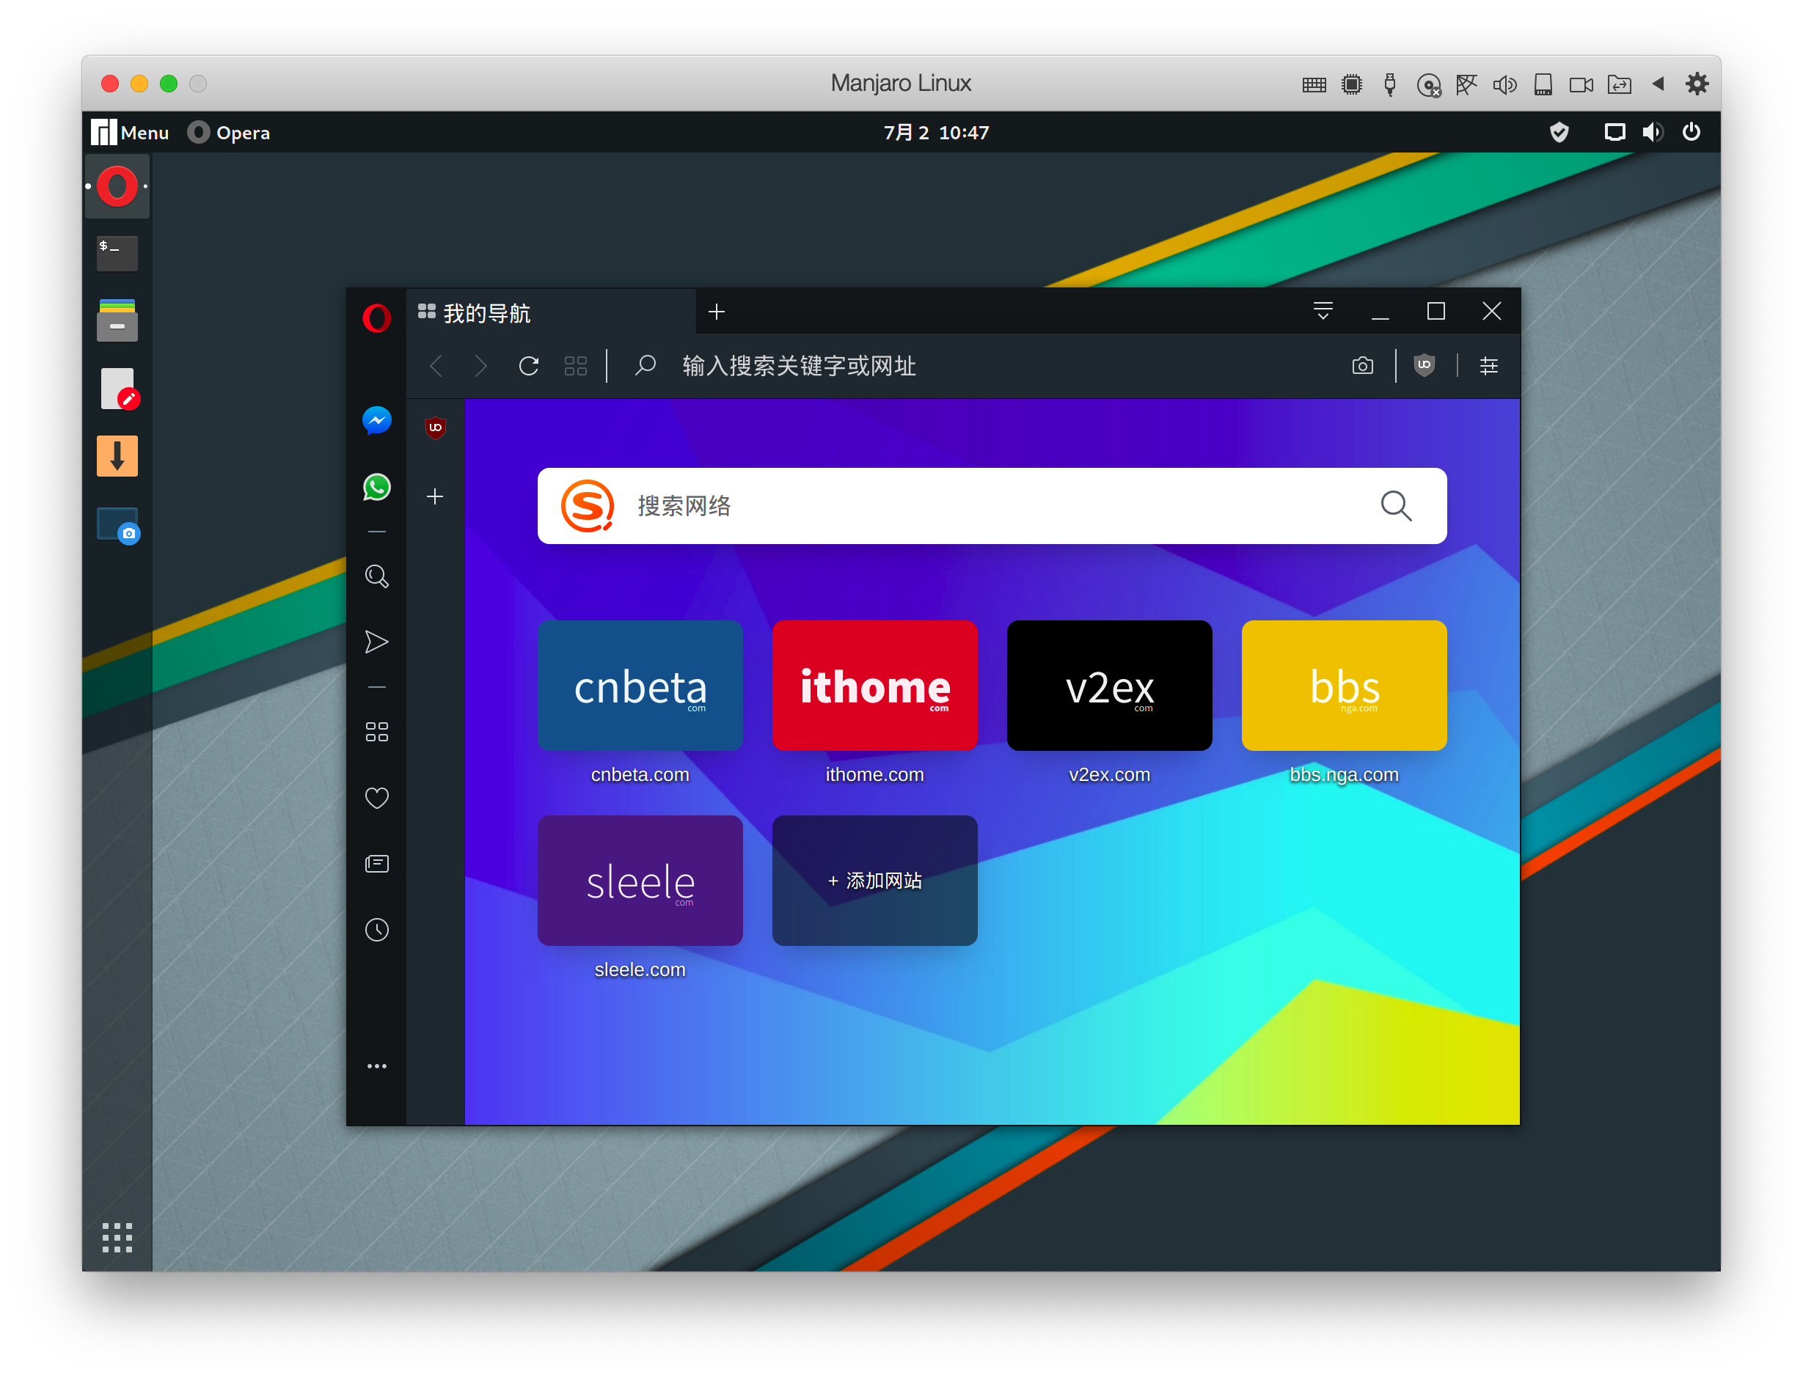Click the shield icon in the top panel
Viewport: 1803px width, 1380px height.
point(1559,132)
